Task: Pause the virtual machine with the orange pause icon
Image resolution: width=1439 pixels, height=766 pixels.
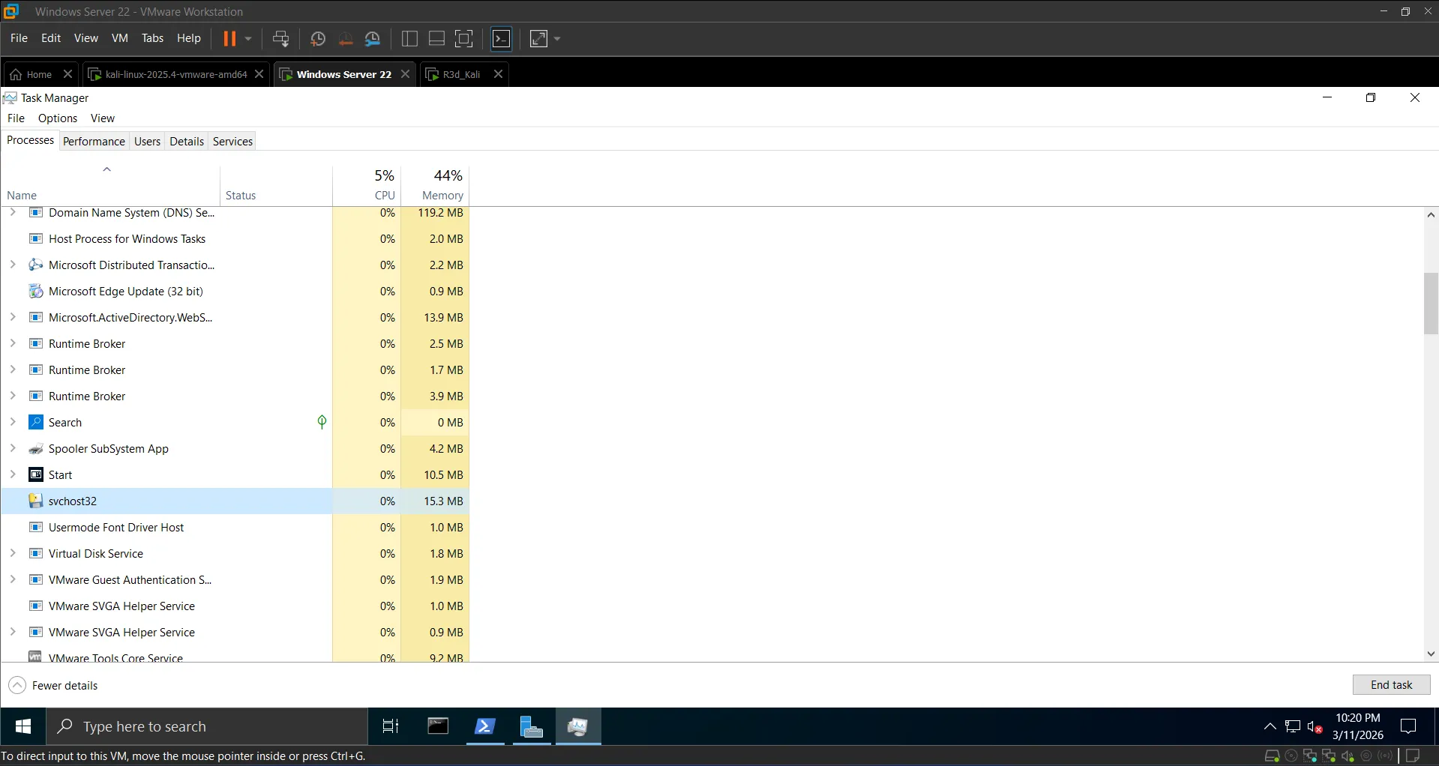Action: pos(229,39)
